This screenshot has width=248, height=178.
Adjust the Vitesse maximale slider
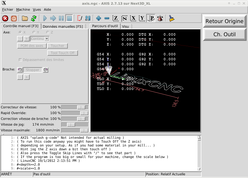(75, 130)
